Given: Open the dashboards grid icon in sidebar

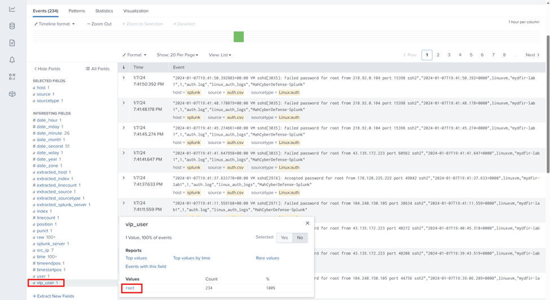Looking at the screenshot, I should point(12,77).
